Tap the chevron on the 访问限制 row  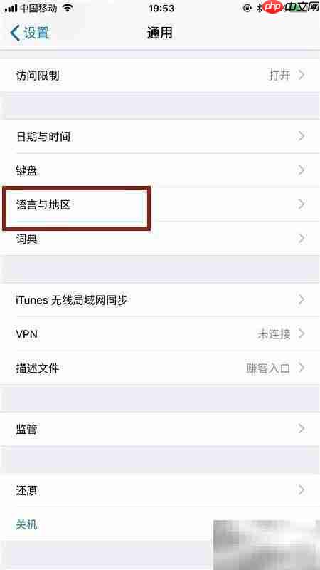click(x=301, y=75)
